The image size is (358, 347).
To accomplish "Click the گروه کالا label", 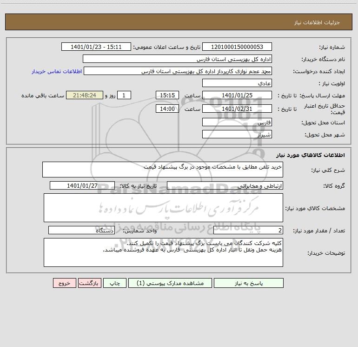I will coord(334,186).
